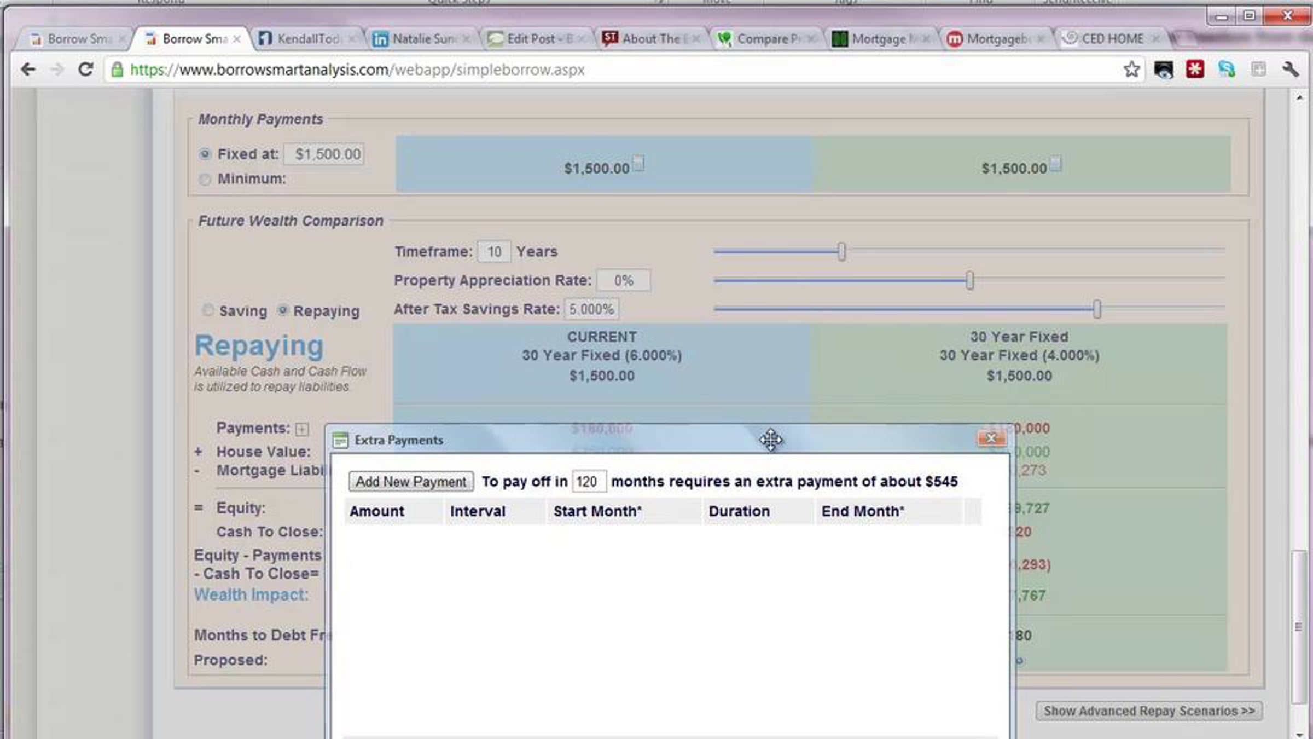Select the Repaying radio option

(x=283, y=310)
